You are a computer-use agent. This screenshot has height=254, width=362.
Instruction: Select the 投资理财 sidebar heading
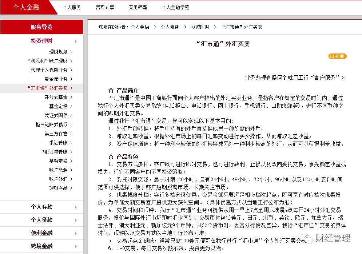pos(41,41)
